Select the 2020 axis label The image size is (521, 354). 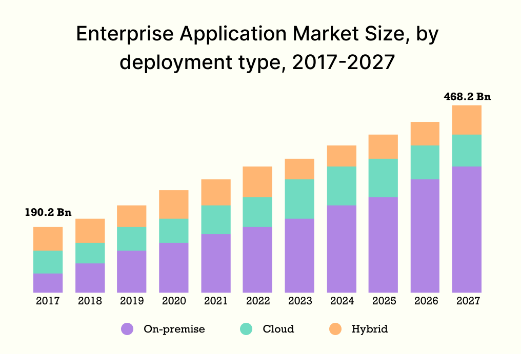point(174,301)
